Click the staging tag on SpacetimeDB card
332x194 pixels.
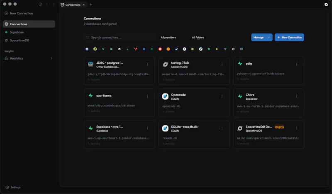tap(279, 127)
